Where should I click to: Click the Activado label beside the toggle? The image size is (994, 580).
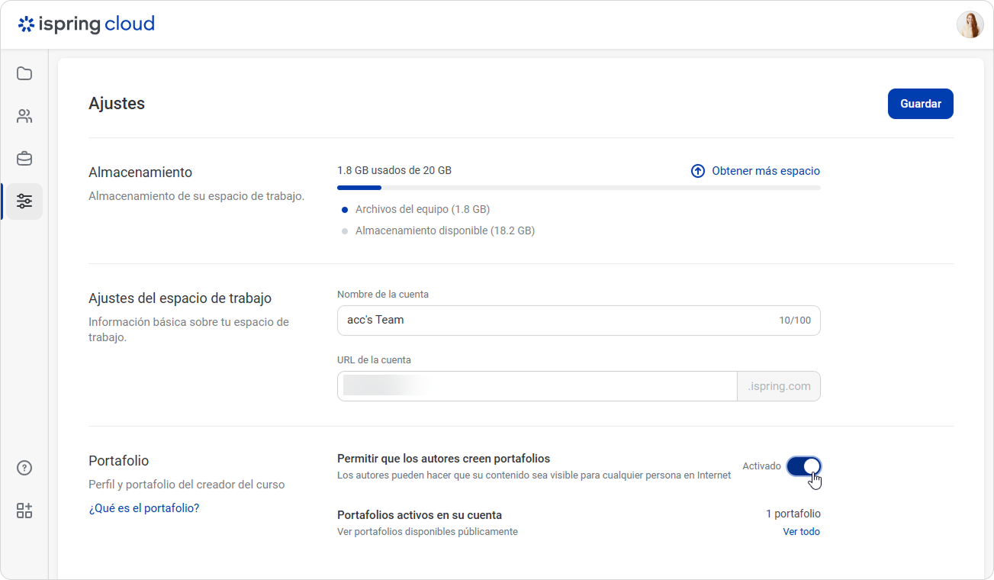click(761, 466)
